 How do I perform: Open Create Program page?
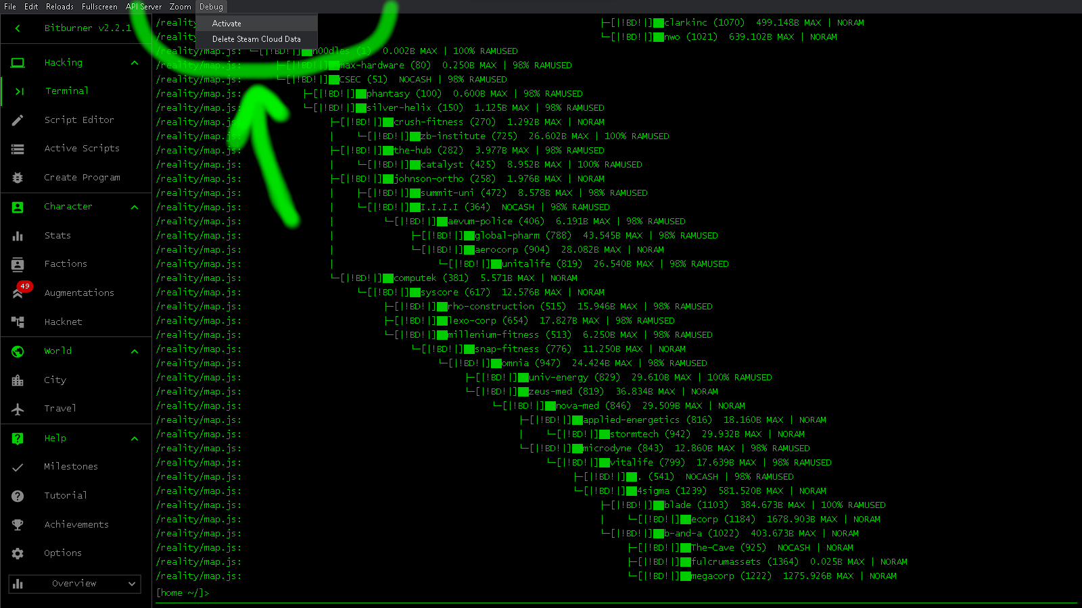[x=82, y=178]
